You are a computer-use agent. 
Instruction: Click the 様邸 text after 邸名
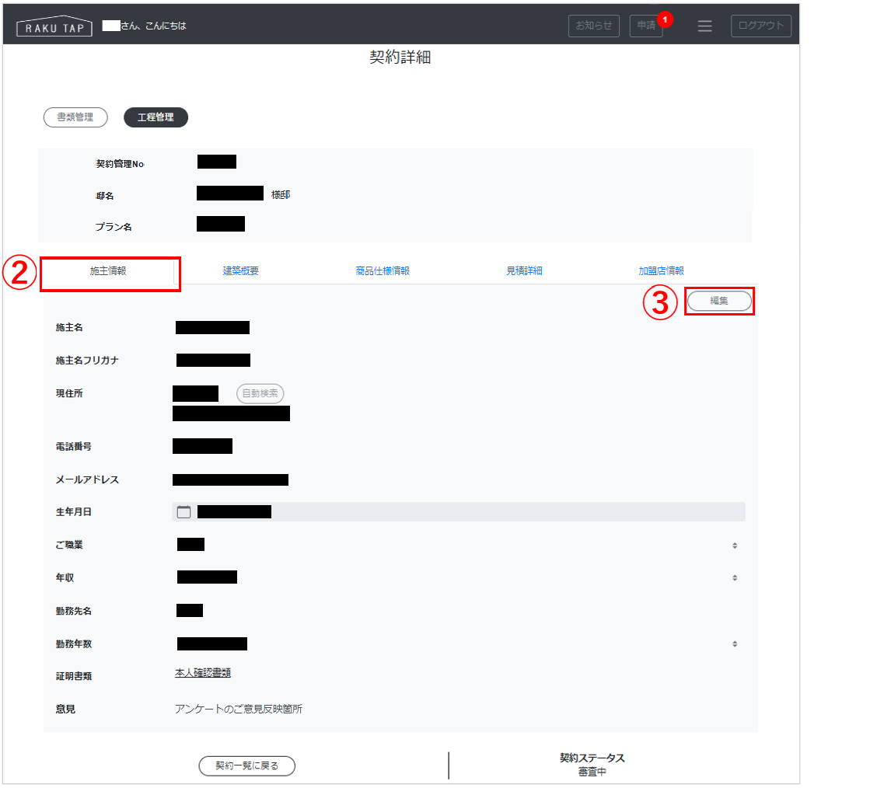tap(281, 194)
